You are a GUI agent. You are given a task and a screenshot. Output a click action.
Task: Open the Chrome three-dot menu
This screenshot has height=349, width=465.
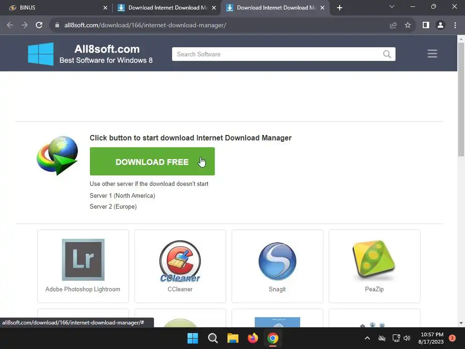[x=455, y=25]
